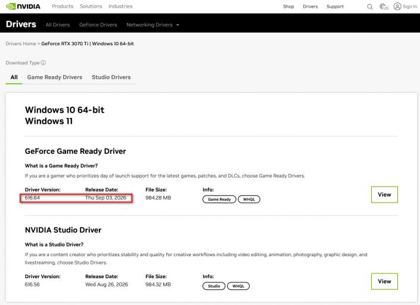Go to Drivers Home breadcrumb
The width and height of the screenshot is (420, 305).
click(21, 43)
